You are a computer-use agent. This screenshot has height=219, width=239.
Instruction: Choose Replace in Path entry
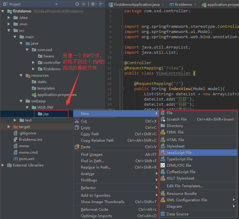pos(116,167)
